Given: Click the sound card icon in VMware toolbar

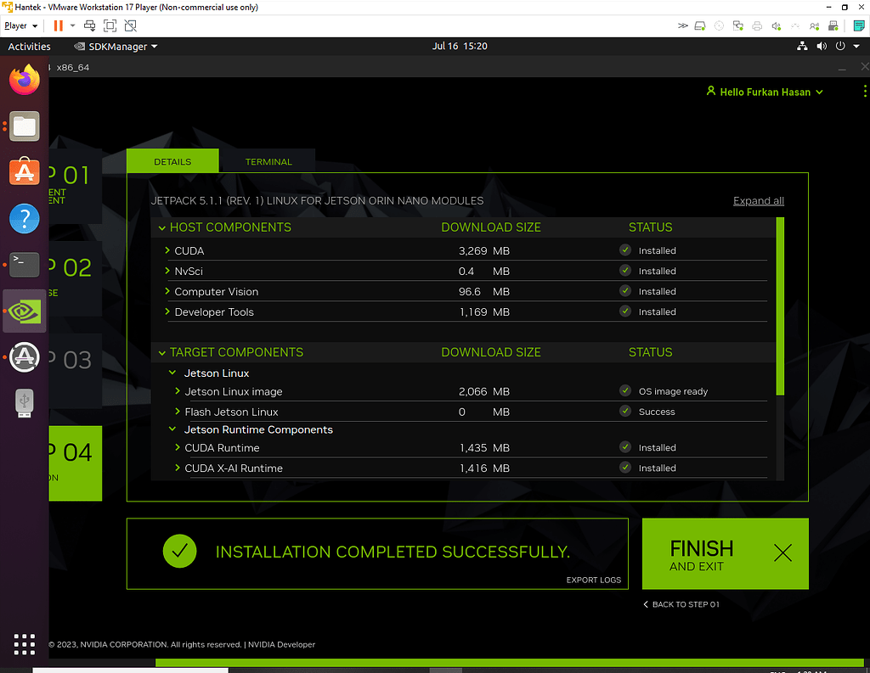Looking at the screenshot, I should [776, 26].
